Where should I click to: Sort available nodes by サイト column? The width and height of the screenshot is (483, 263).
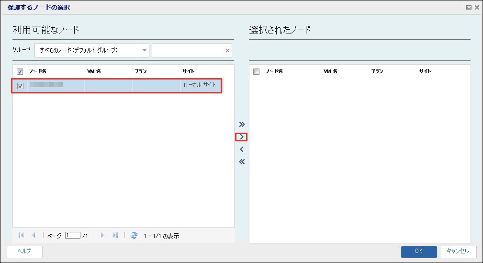(188, 71)
